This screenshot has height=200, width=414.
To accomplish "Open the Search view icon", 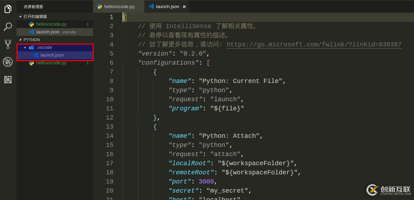I will (8, 26).
